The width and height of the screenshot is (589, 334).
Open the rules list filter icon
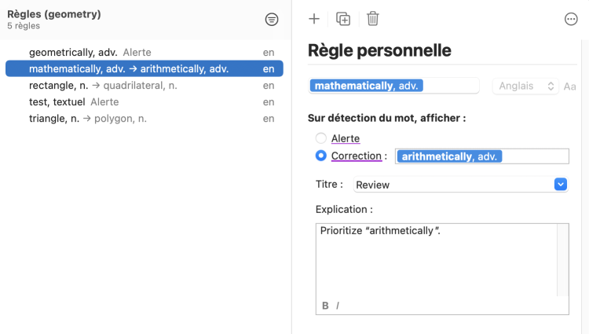(272, 20)
